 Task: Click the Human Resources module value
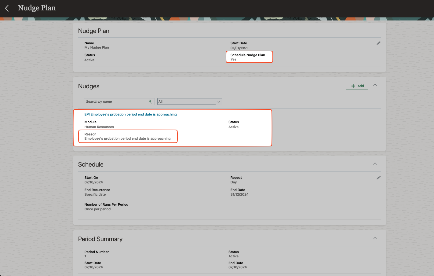(99, 127)
